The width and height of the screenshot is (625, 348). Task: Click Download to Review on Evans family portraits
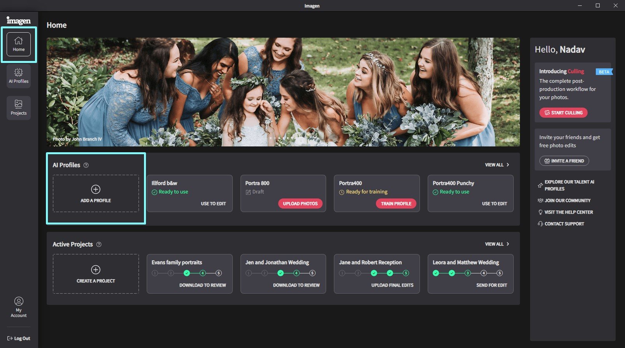[x=202, y=285]
